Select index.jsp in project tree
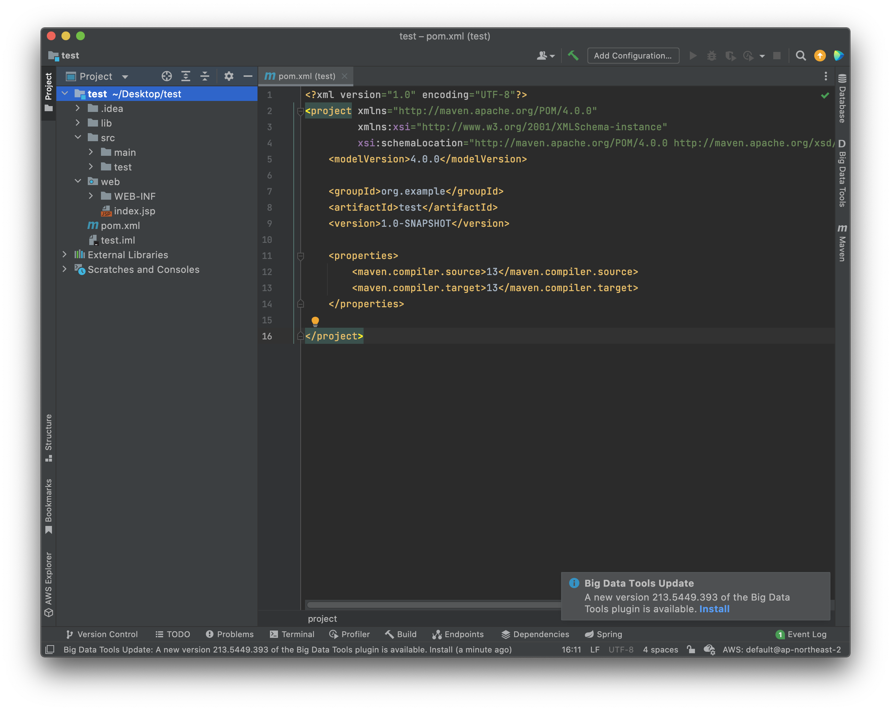The height and width of the screenshot is (711, 891). (134, 211)
